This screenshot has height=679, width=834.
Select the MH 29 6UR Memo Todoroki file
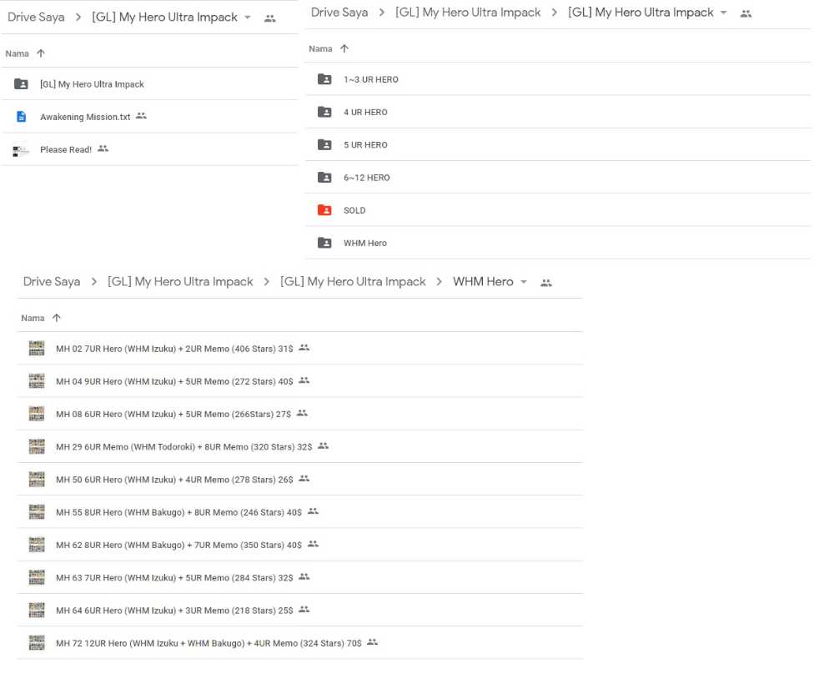(183, 447)
